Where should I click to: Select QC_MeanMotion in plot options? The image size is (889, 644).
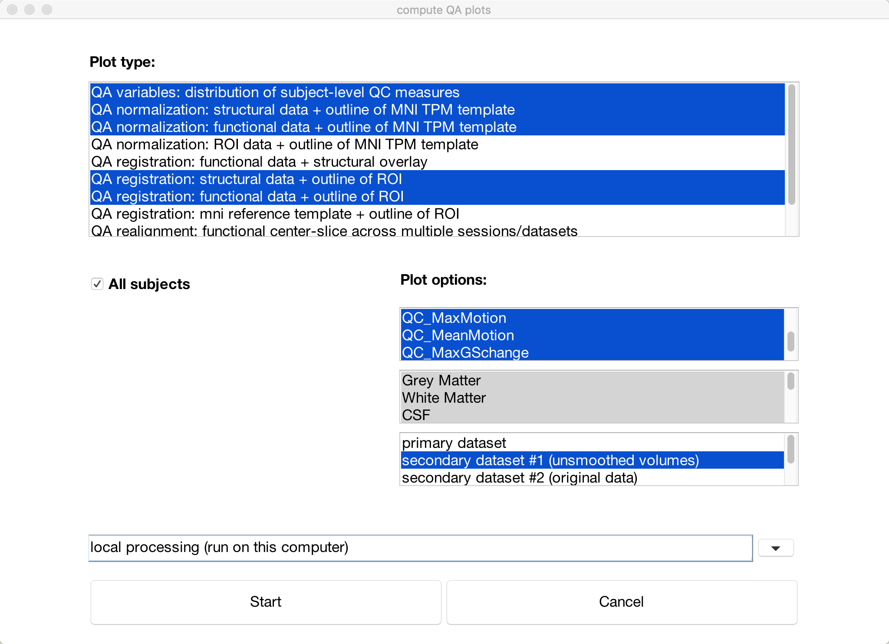tap(593, 335)
